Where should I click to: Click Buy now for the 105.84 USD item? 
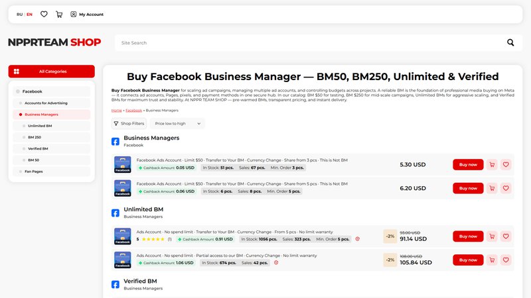tap(468, 260)
